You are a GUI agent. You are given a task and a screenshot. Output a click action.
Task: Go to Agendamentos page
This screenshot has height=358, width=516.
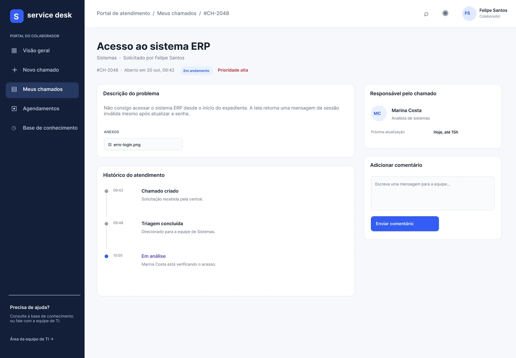pyautogui.click(x=42, y=109)
